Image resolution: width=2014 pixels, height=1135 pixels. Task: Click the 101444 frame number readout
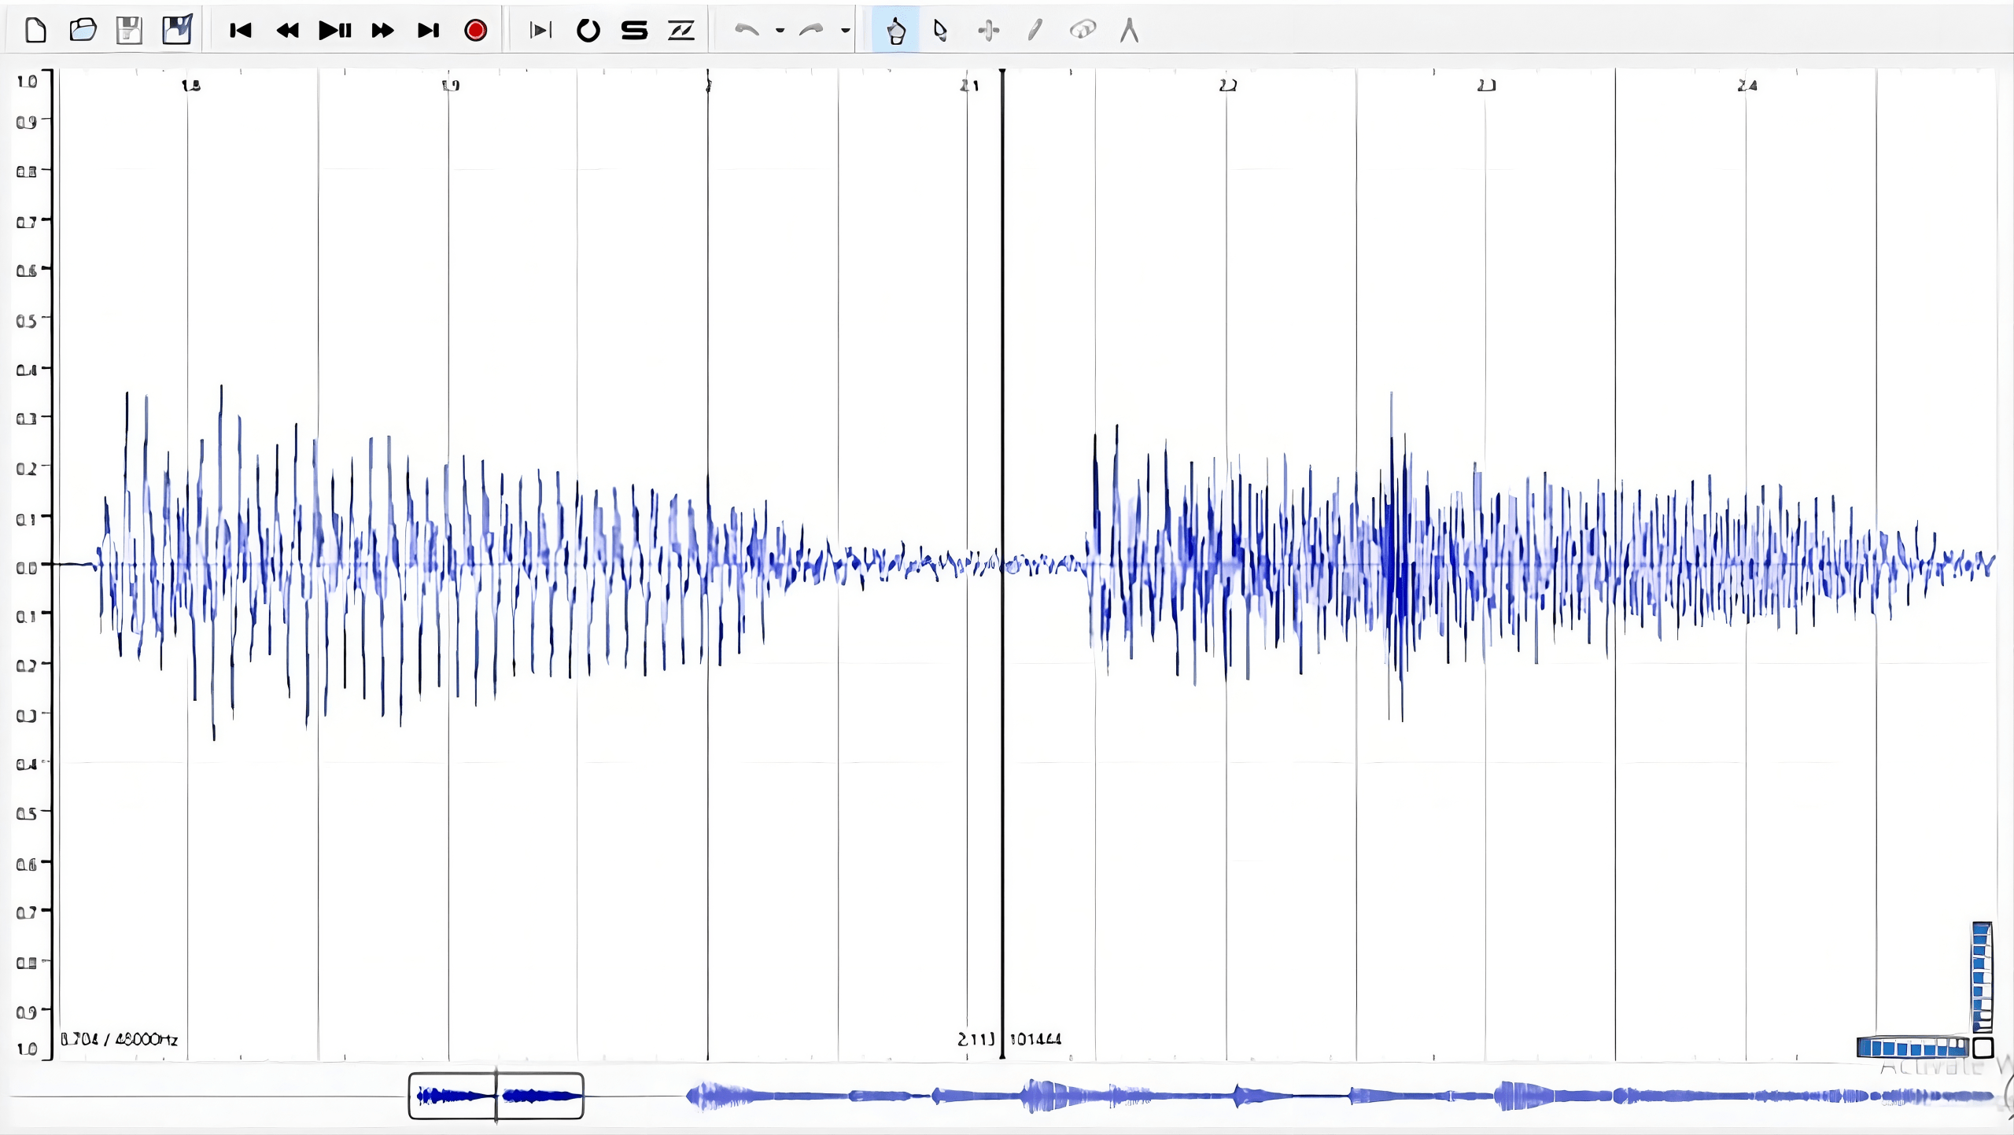(x=1035, y=1039)
